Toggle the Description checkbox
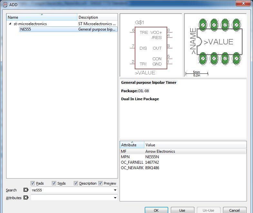Viewport: 253px width, 213px height. [76, 183]
